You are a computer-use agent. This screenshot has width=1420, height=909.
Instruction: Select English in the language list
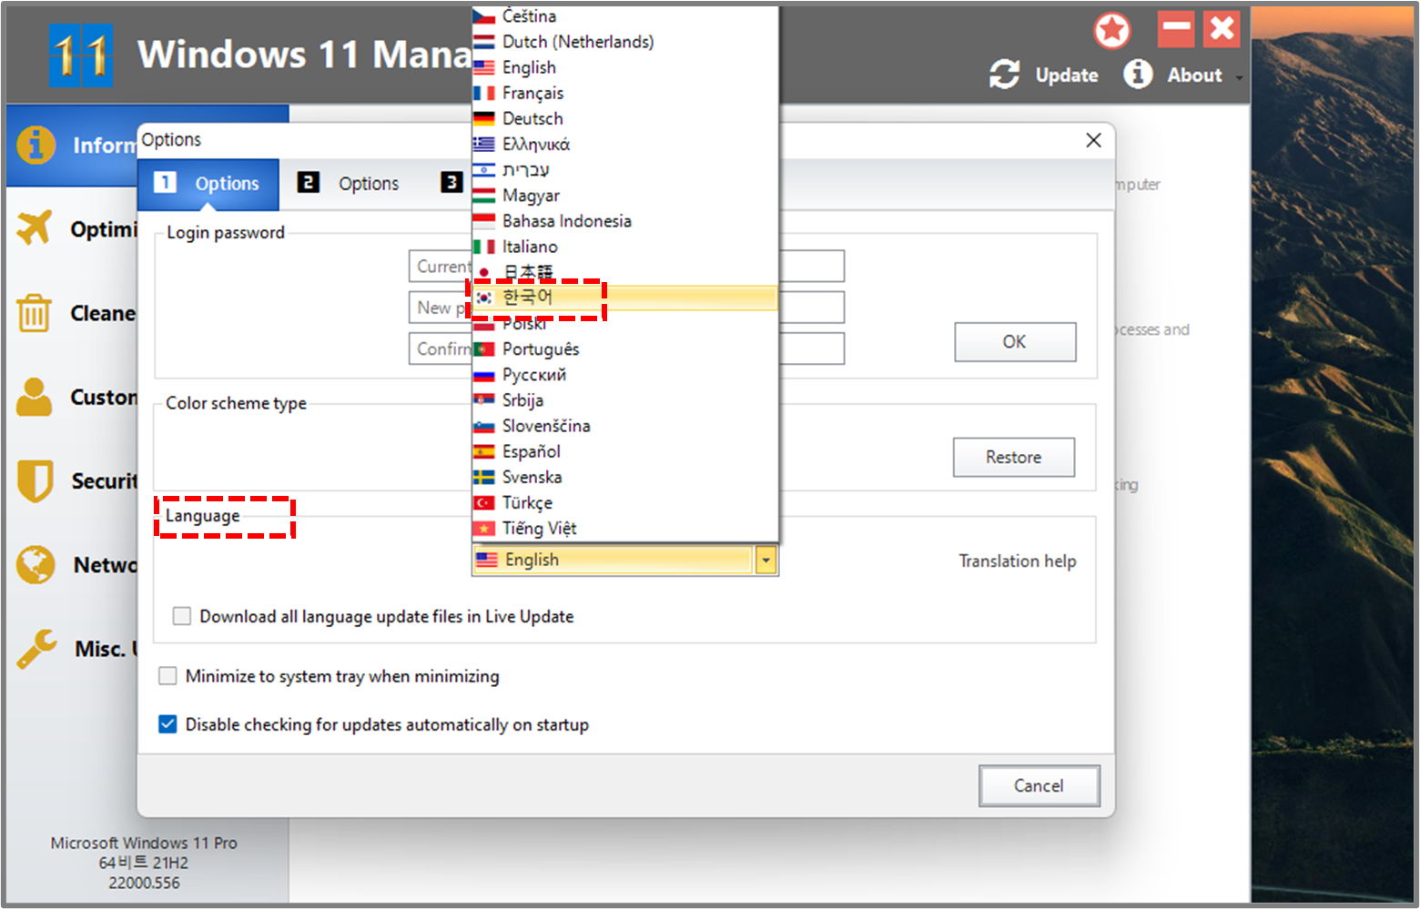tap(624, 67)
